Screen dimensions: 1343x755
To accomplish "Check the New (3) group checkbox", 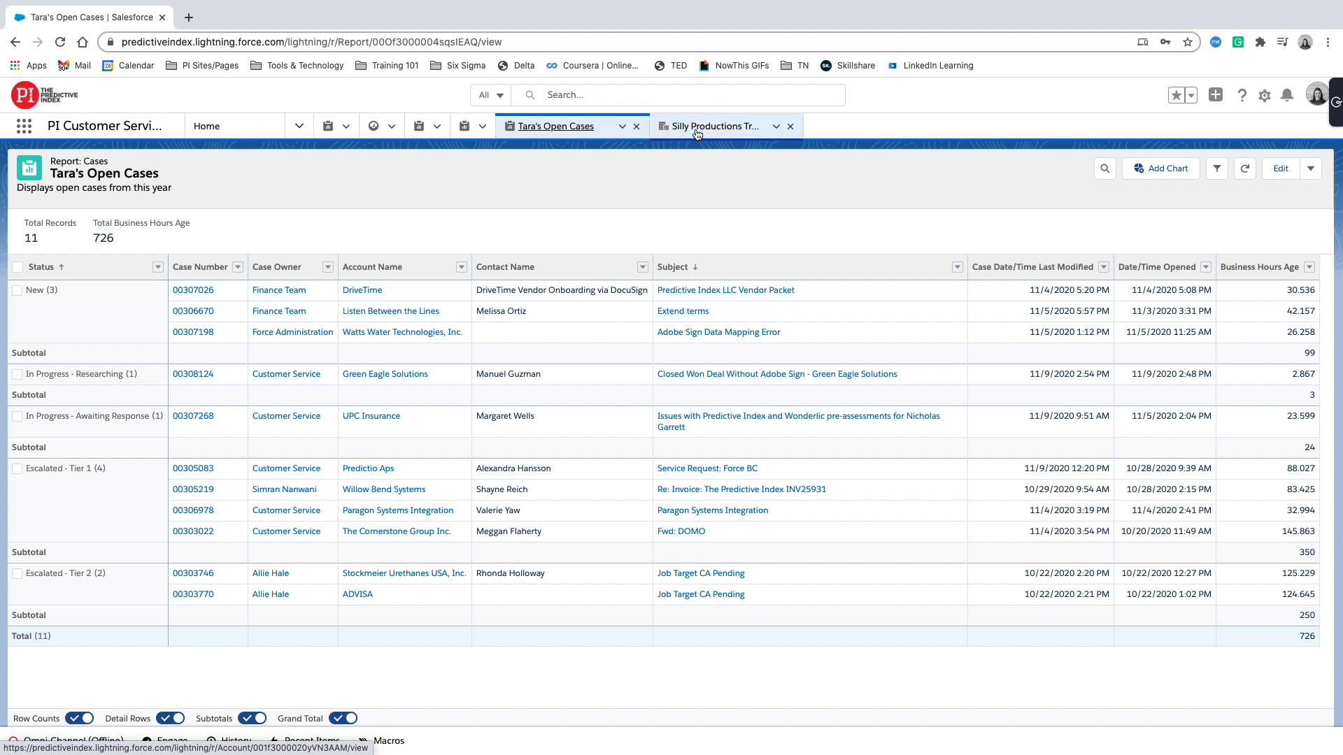I will pos(17,290).
